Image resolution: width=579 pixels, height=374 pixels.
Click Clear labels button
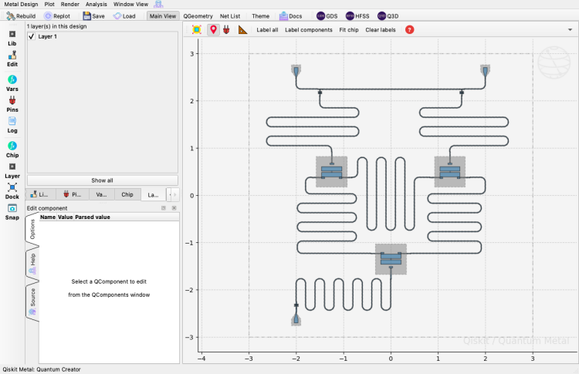click(381, 30)
